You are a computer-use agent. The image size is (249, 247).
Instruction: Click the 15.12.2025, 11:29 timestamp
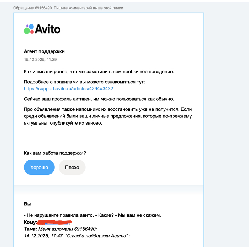pos(40,60)
